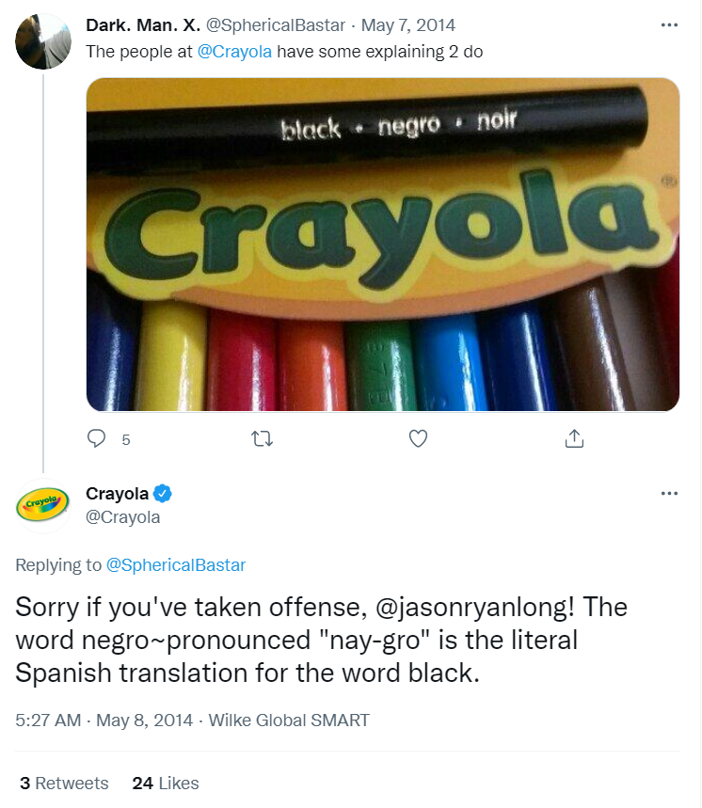Open Dark. Man. X.'s profile avatar
The image size is (702, 808).
pyautogui.click(x=43, y=40)
